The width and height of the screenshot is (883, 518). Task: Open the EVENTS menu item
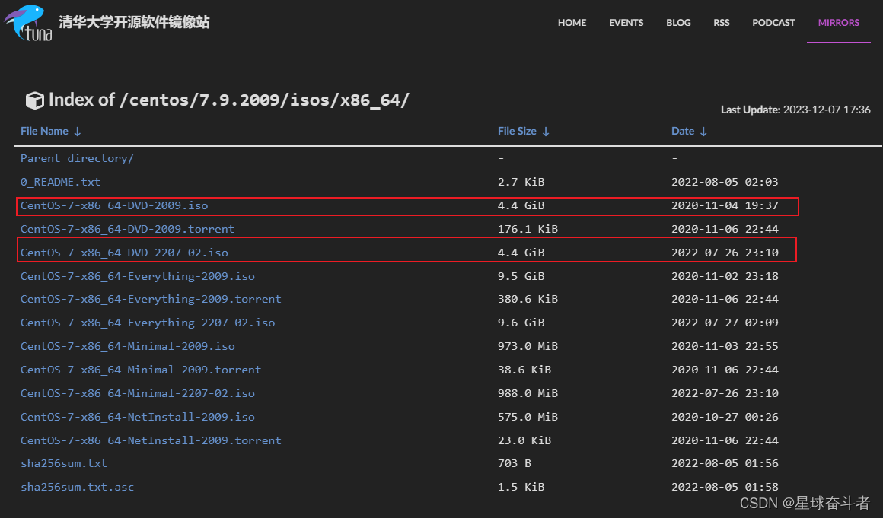coord(626,23)
